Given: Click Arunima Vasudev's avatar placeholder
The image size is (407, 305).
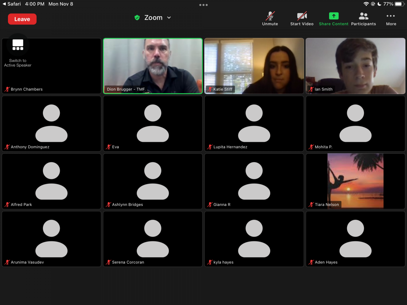Looking at the screenshot, I should (x=52, y=238).
